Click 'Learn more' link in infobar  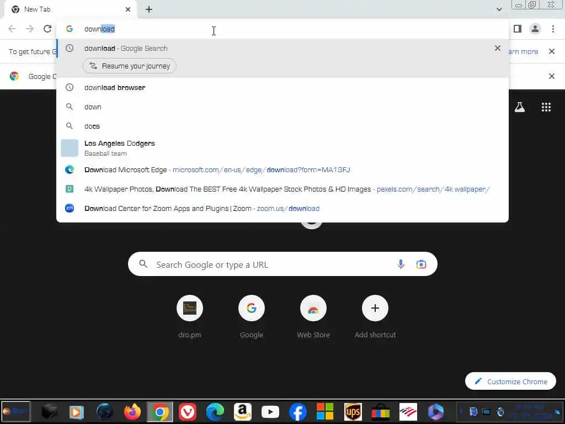(523, 51)
